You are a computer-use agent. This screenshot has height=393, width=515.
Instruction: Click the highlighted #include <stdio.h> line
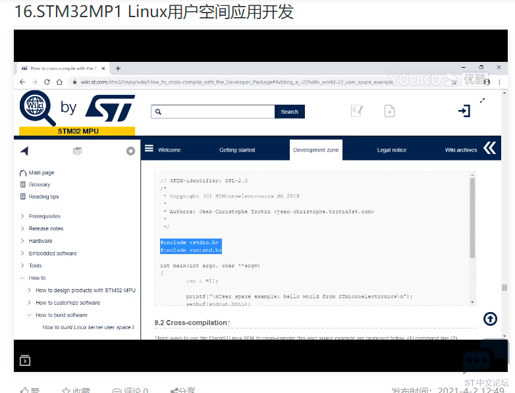[x=190, y=242]
